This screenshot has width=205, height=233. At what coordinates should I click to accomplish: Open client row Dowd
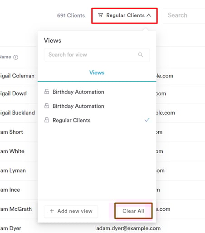coord(13,93)
